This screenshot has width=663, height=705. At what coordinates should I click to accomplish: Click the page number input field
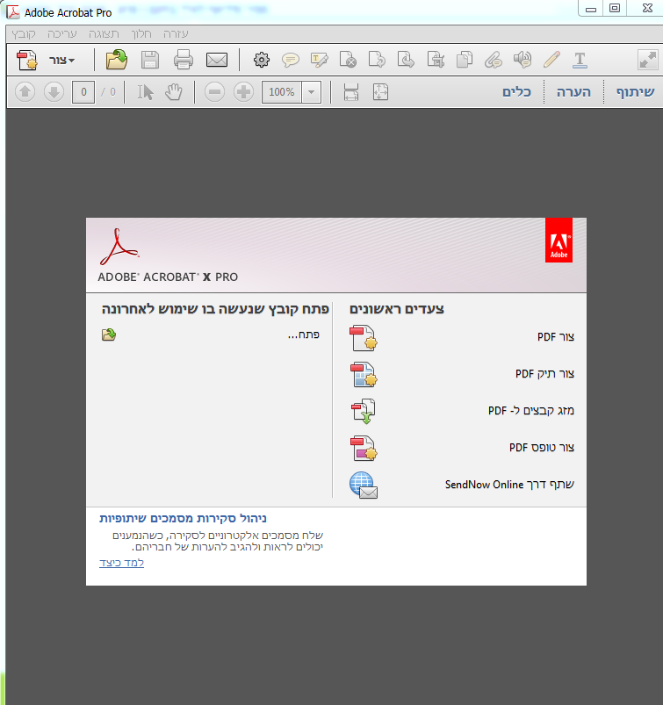pos(83,92)
